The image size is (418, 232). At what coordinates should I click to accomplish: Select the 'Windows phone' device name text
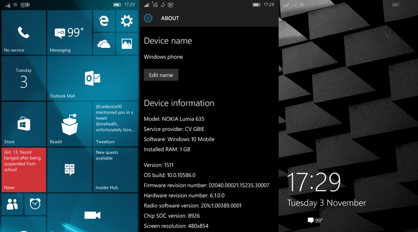coord(163,57)
